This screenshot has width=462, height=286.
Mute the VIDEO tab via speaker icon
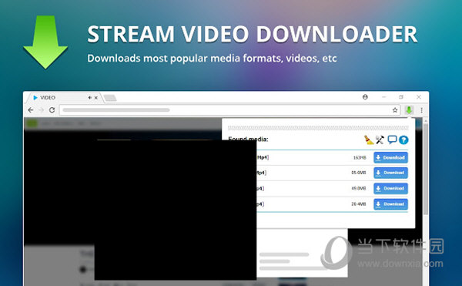pyautogui.click(x=89, y=98)
